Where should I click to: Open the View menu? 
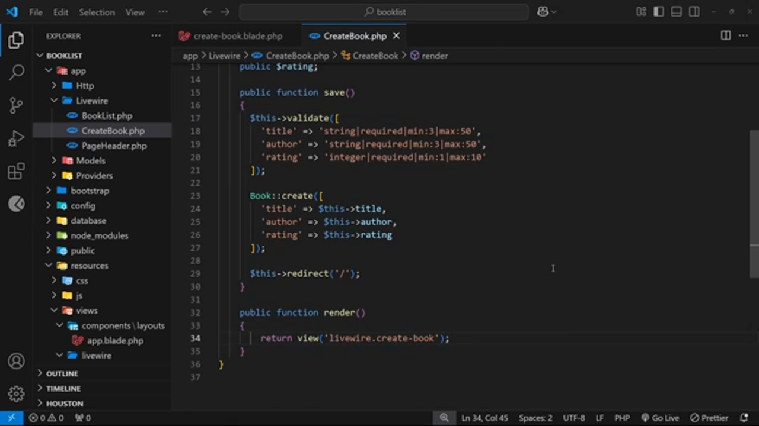(135, 12)
